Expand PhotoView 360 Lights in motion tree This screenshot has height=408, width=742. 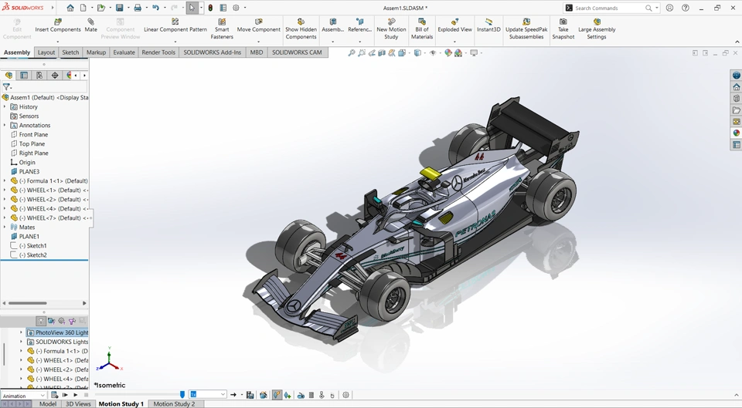(21, 332)
